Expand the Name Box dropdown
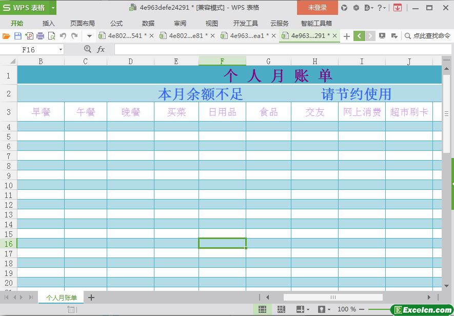This screenshot has width=454, height=316. pyautogui.click(x=61, y=50)
